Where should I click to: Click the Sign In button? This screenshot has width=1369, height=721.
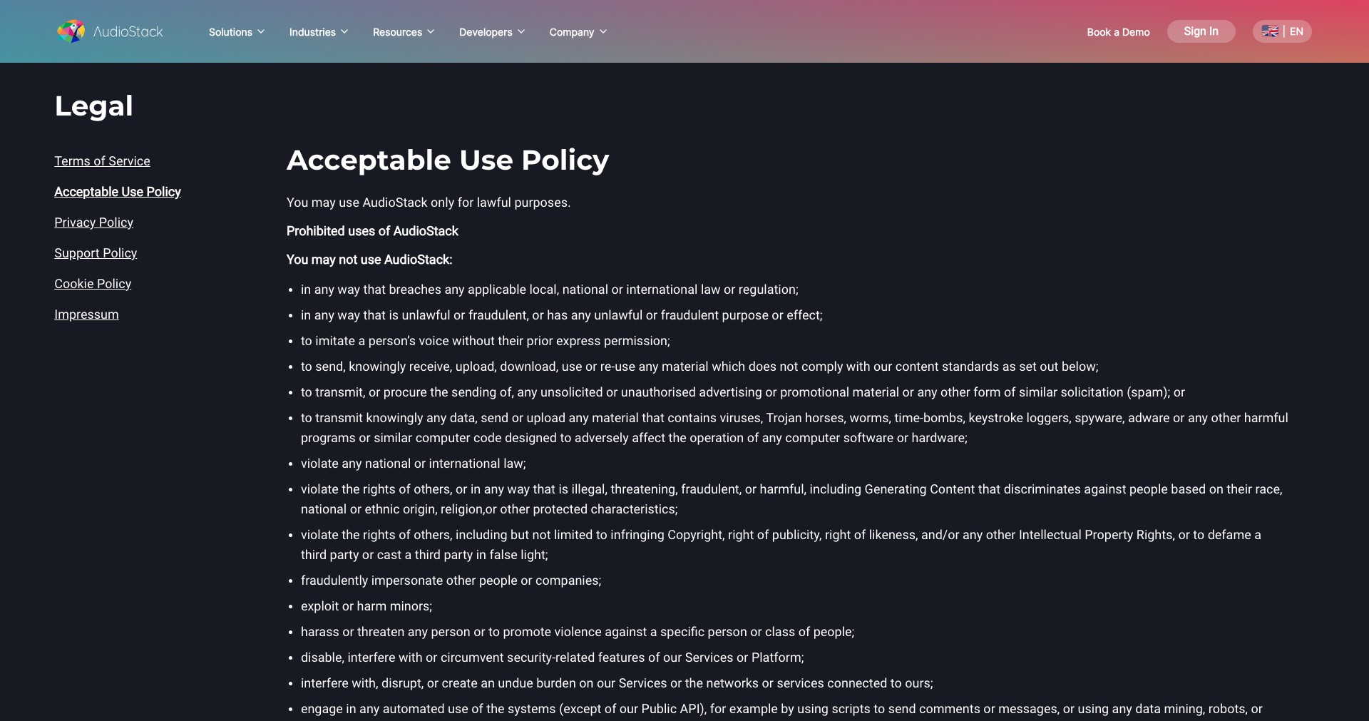(1201, 31)
